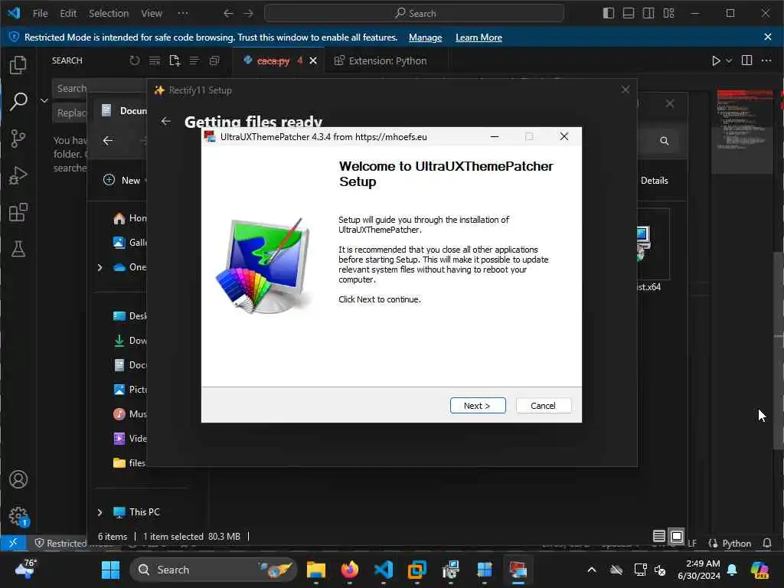This screenshot has width=784, height=588.
Task: Toggle view as tree icon in search
Action: pos(194,60)
